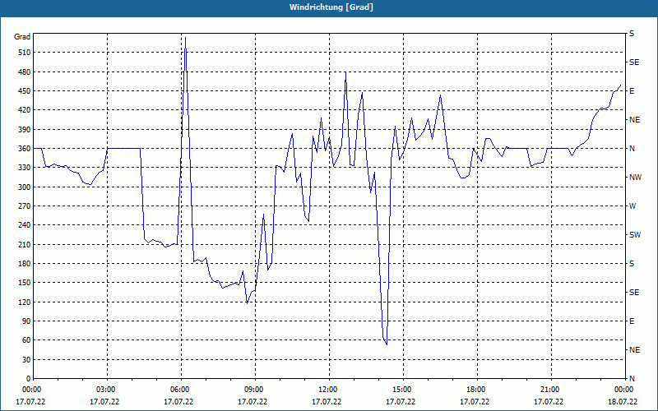This screenshot has height=411, width=658.
Task: Pick date '17.07.22' below 12:00
Action: click(x=327, y=402)
